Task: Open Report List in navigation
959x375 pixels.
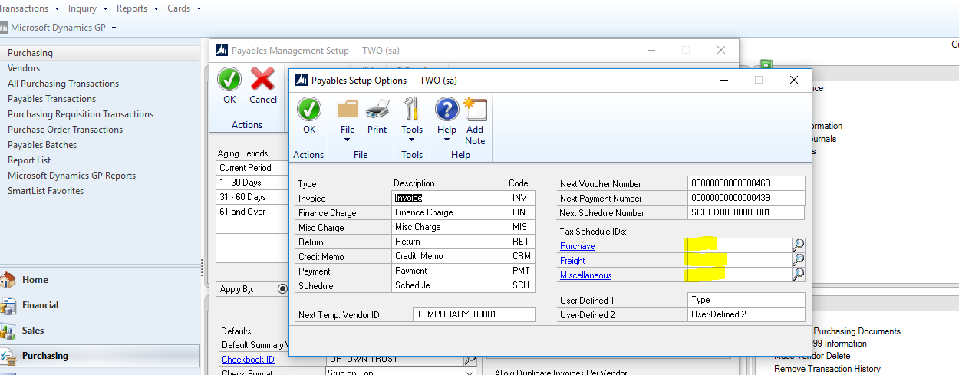Action: [x=29, y=160]
